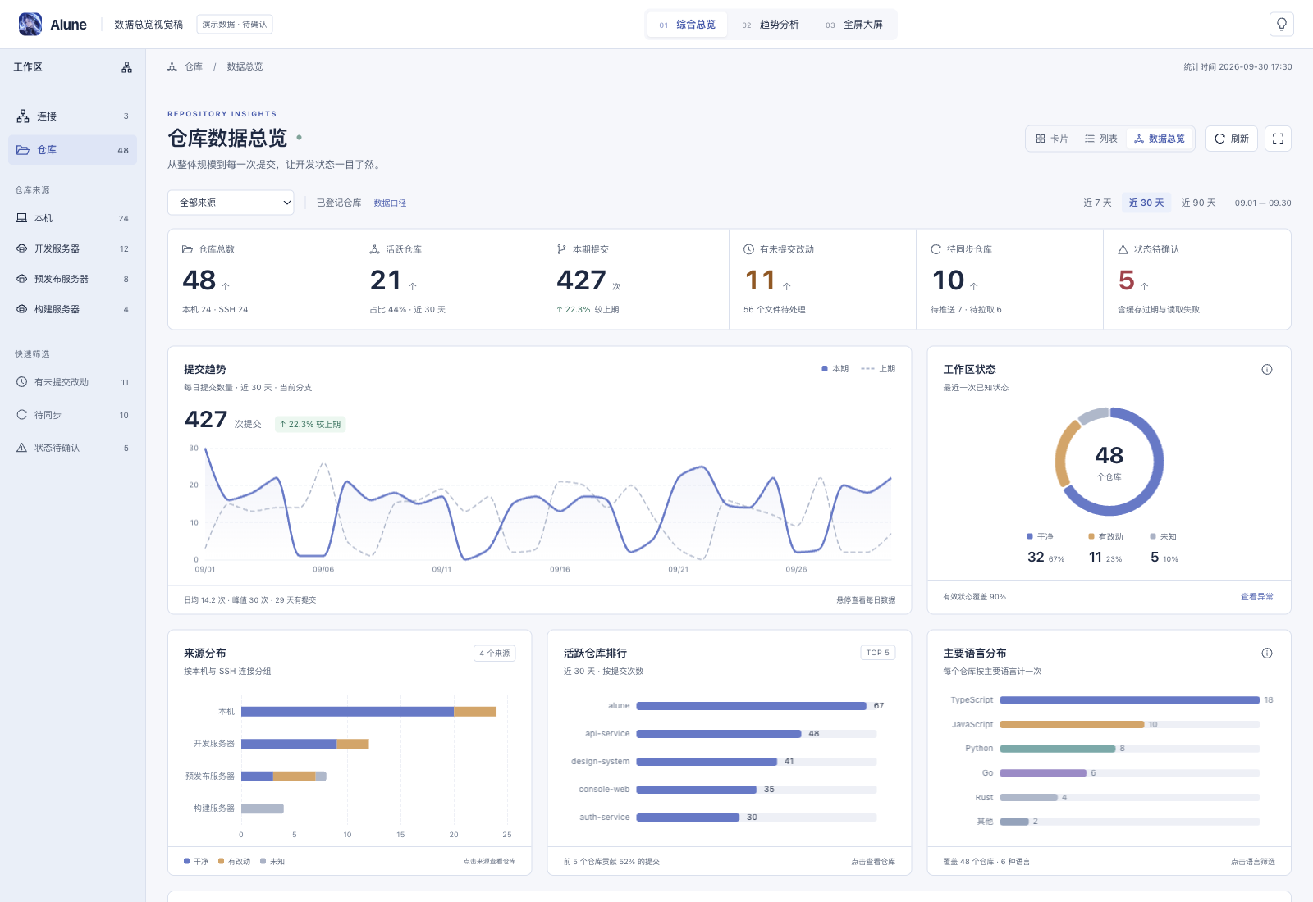The image size is (1313, 902).
Task: Click the info icon on 主要语言分布 card
Action: [x=1267, y=654]
